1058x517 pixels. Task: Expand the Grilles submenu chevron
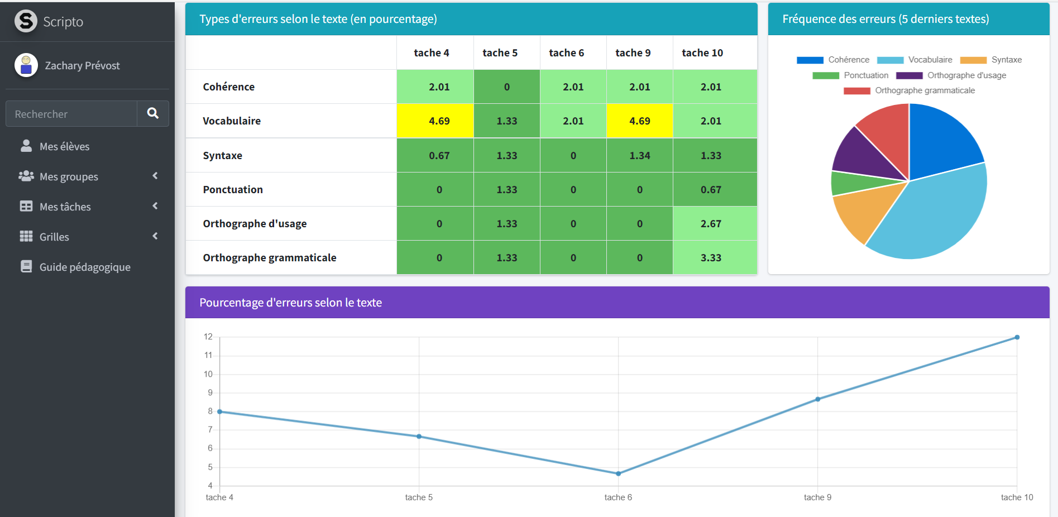coord(155,236)
